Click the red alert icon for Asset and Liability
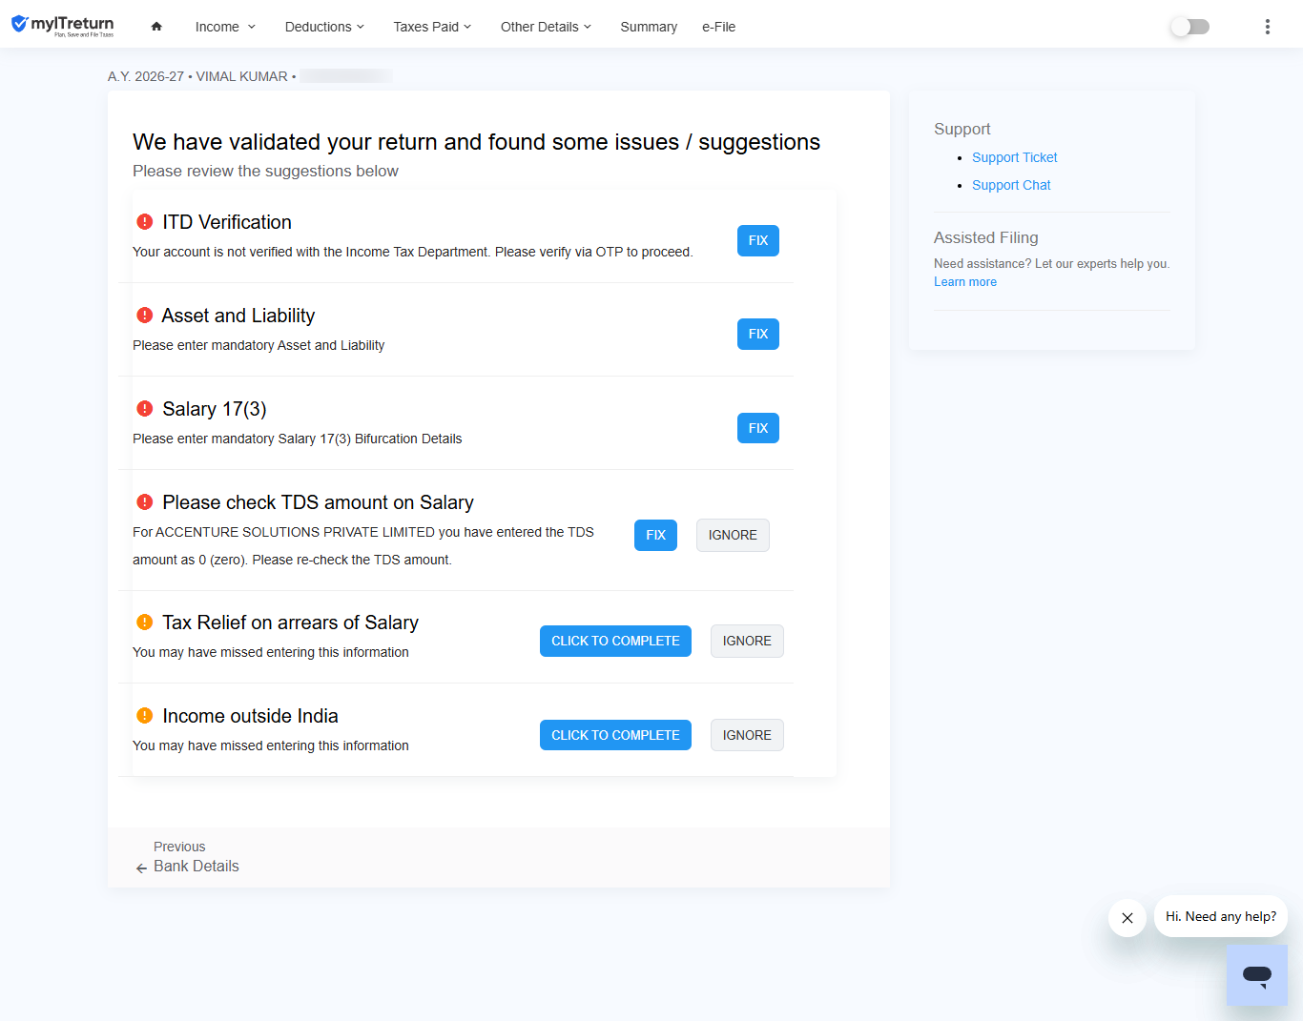 click(145, 316)
